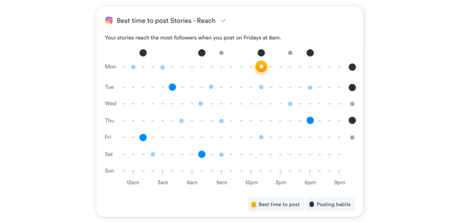Select the large blue dot on the Tue row
Screen dimensions: 459x223
[x=173, y=87]
